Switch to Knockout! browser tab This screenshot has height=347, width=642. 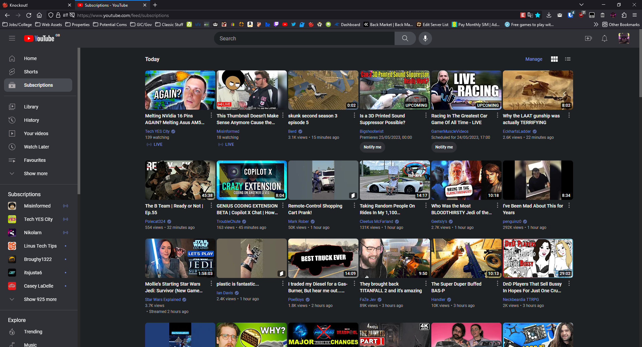[37, 5]
